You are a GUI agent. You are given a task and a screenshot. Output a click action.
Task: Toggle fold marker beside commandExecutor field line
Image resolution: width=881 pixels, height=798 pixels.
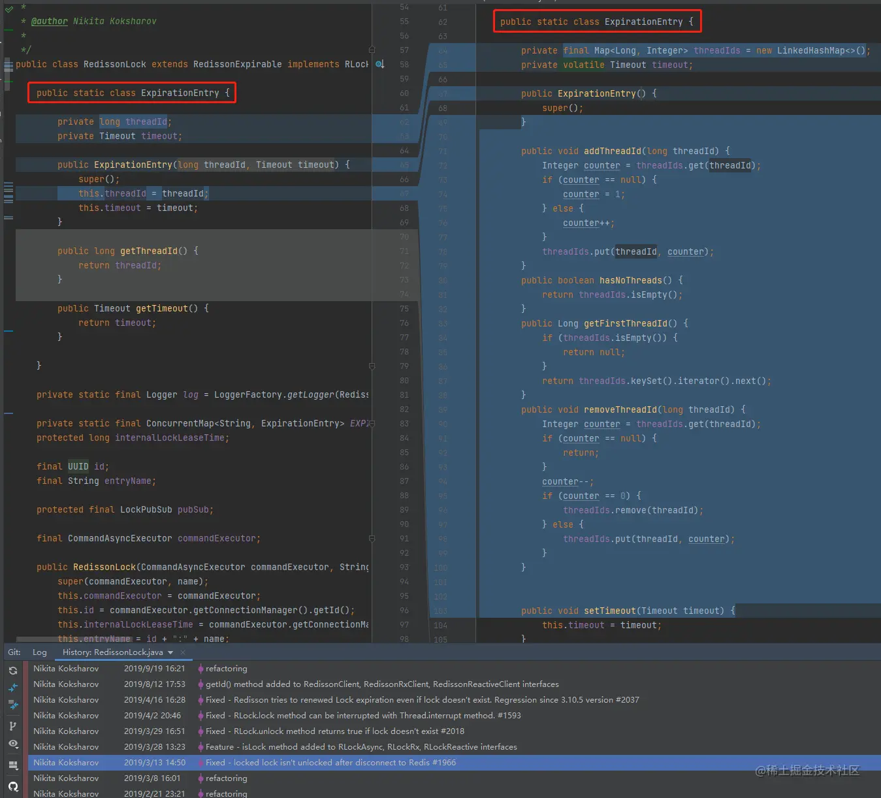point(372,538)
